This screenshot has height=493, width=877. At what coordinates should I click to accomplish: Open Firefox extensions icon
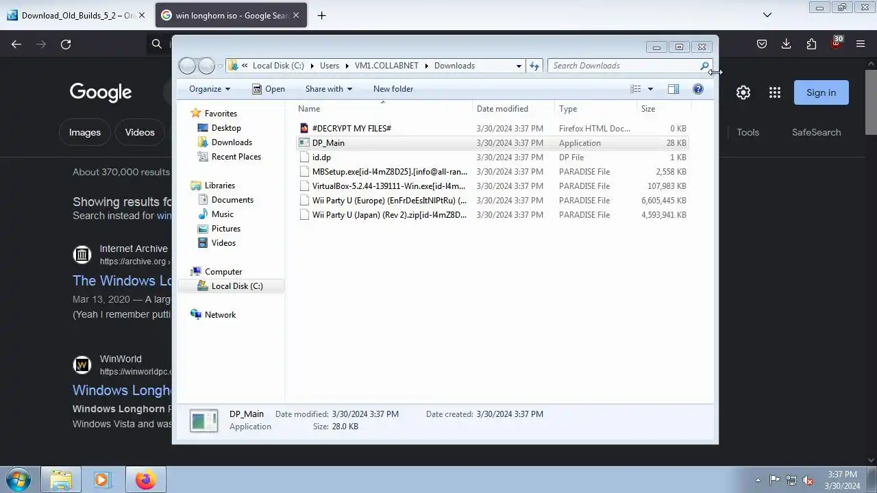[811, 44]
